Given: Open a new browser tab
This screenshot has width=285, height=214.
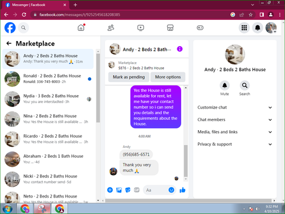Looking at the screenshot, I should tap(75, 5).
